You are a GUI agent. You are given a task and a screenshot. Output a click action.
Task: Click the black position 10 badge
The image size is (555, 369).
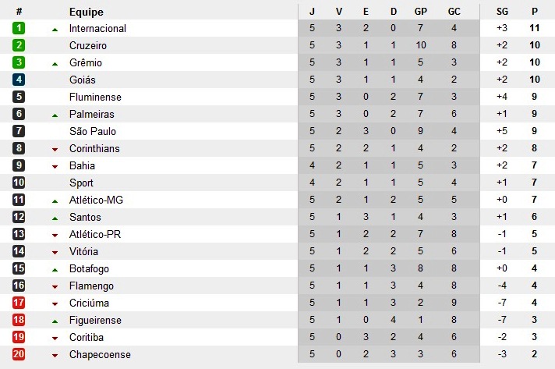[19, 183]
